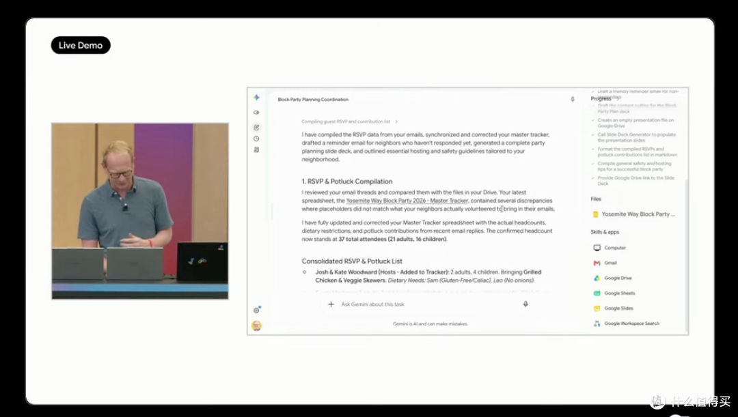Viewport: 738px width, 417px height.
Task: Click the 'Block Party Planning Coordination' title
Action: (313, 100)
